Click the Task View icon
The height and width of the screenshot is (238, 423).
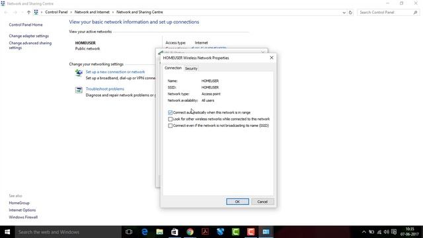coord(129,232)
